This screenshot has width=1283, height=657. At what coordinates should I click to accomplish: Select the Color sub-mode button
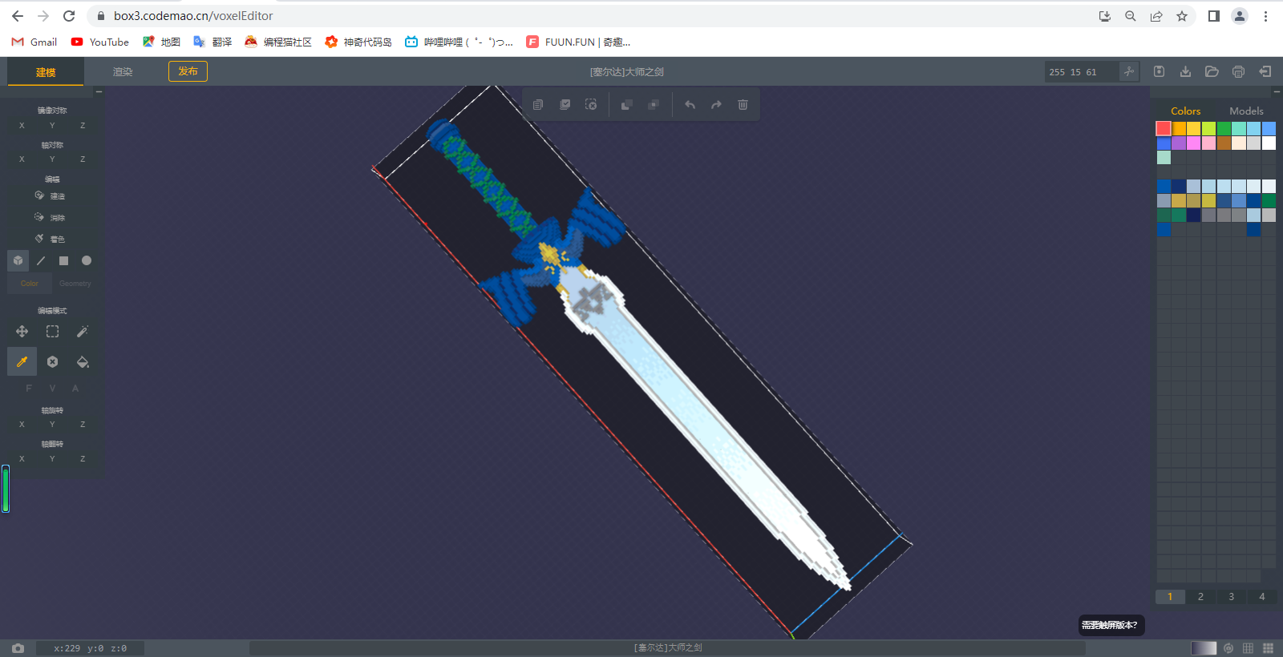[x=30, y=284]
